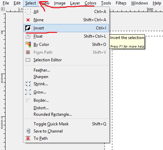The image size is (163, 150).
Task: Open the Image menu
Action: [60, 3]
